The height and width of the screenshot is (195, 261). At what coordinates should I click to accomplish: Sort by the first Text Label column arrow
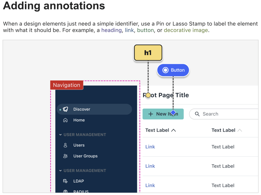click(173, 130)
